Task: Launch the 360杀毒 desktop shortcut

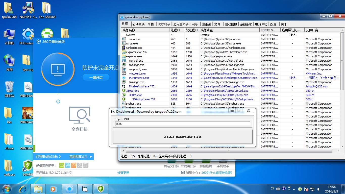Action: click(x=28, y=168)
